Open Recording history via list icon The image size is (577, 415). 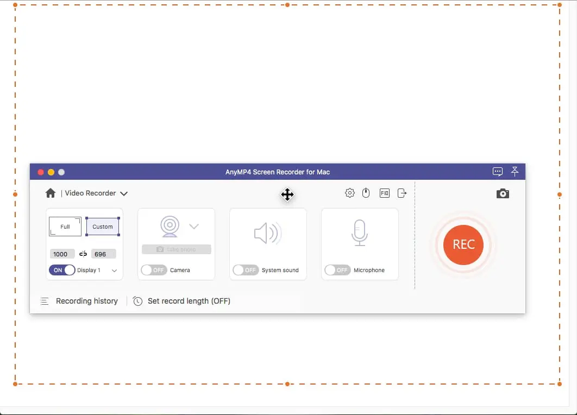(x=45, y=300)
